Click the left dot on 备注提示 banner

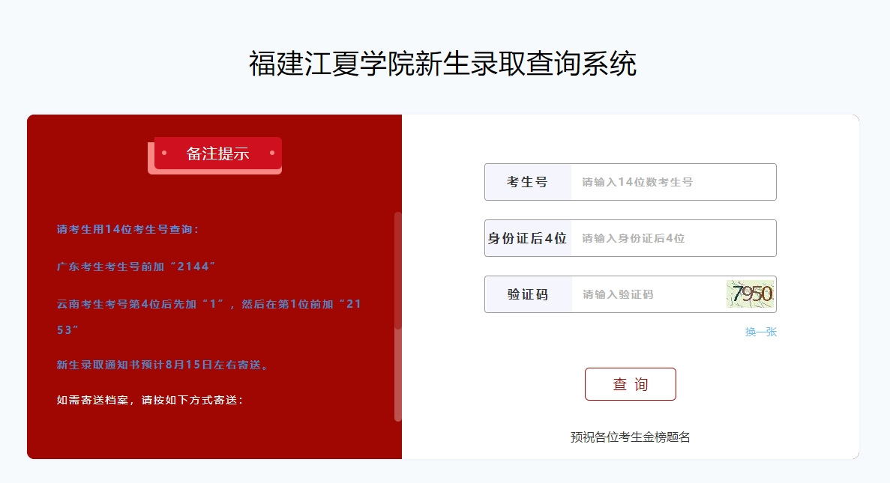pyautogui.click(x=164, y=153)
